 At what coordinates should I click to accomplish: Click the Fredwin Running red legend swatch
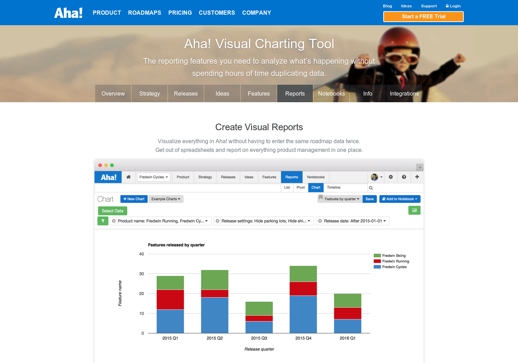coord(377,261)
